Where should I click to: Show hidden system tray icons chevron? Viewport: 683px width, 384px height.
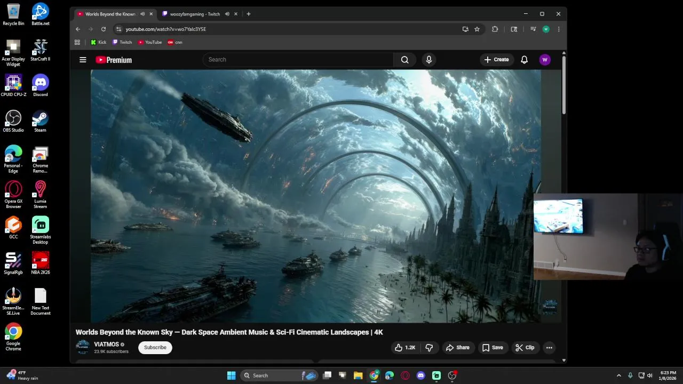619,375
